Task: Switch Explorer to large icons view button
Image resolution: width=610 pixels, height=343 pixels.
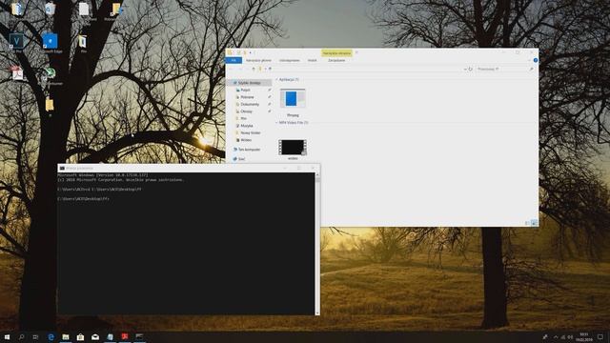Action: [x=534, y=223]
